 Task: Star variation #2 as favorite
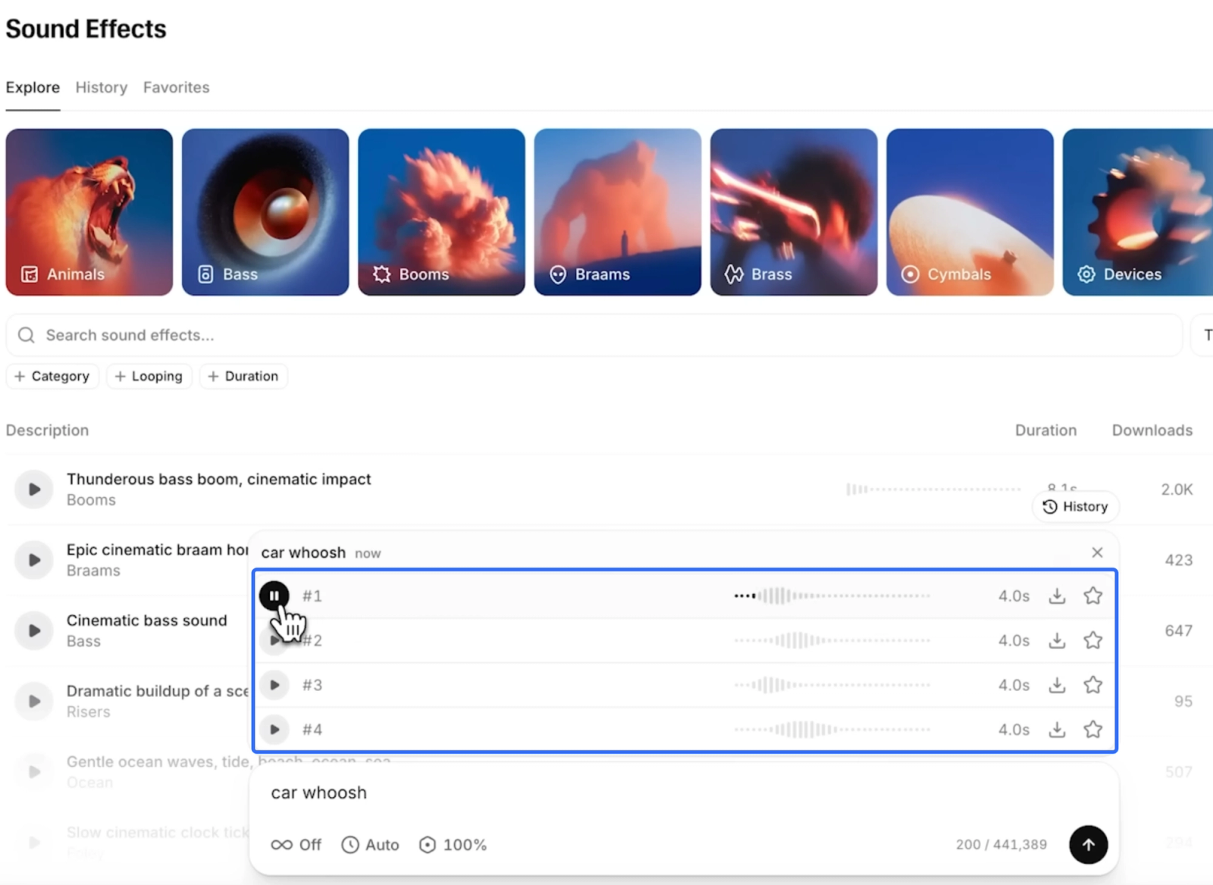pos(1092,641)
